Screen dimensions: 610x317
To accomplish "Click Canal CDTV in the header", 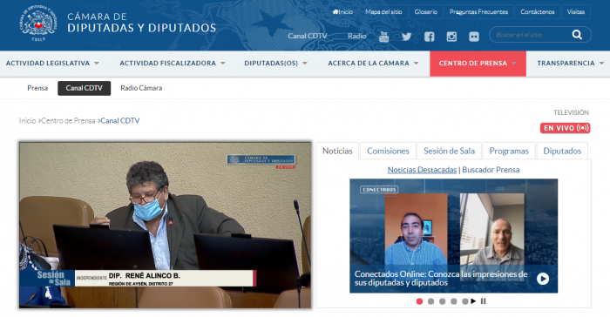I will click(x=308, y=36).
